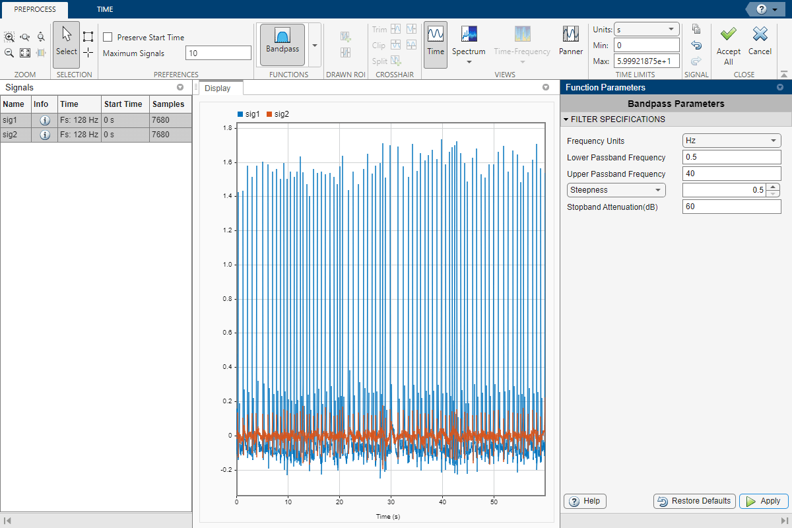Click the zoom in magnifier icon
This screenshot has height=528, width=792.
pyautogui.click(x=9, y=38)
